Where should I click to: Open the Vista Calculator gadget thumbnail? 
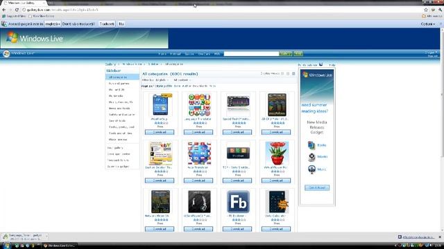click(x=277, y=201)
